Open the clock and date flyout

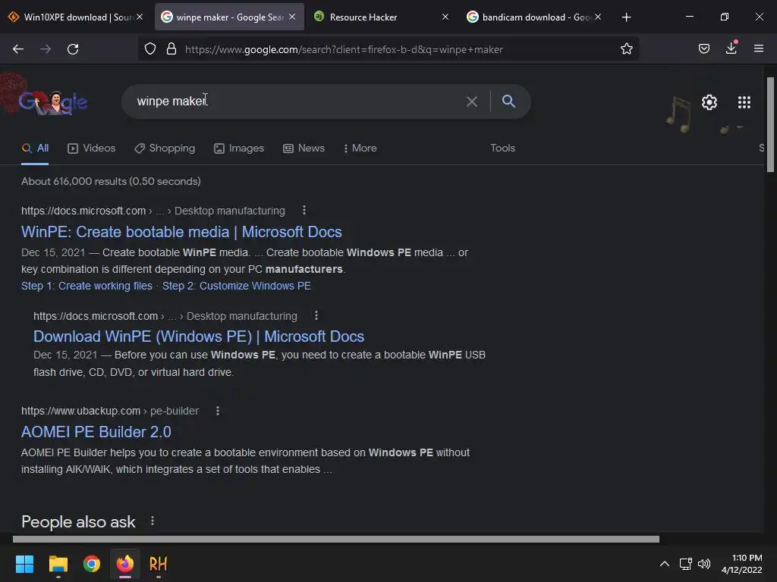tap(742, 564)
